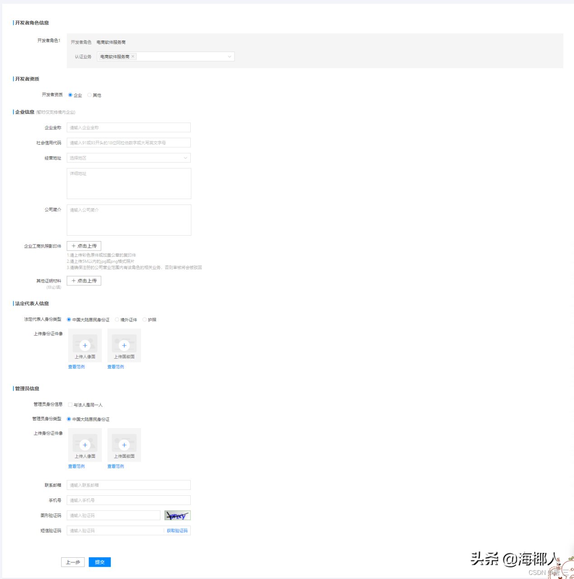Select 境外证件 identity type option
Image resolution: width=574 pixels, height=579 pixels.
point(117,319)
